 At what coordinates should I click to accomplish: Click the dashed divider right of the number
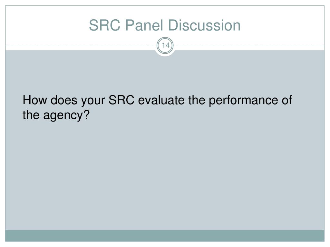250,46
